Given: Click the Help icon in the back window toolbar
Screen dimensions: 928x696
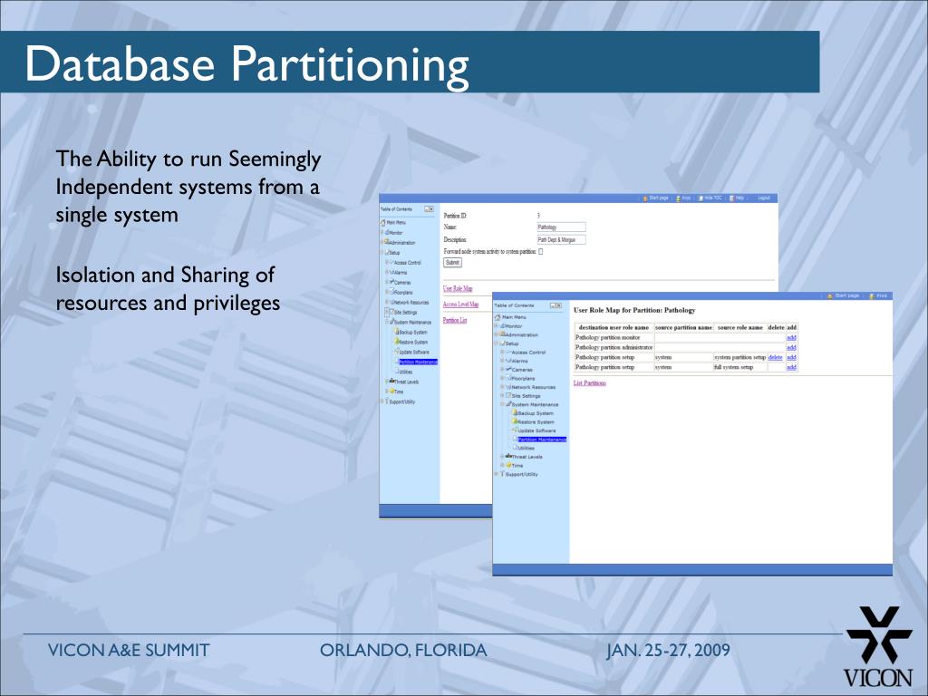Looking at the screenshot, I should point(732,198).
